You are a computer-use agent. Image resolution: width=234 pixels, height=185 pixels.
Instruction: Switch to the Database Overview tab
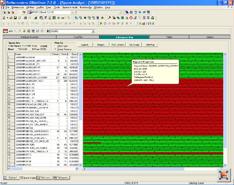tap(29, 37)
